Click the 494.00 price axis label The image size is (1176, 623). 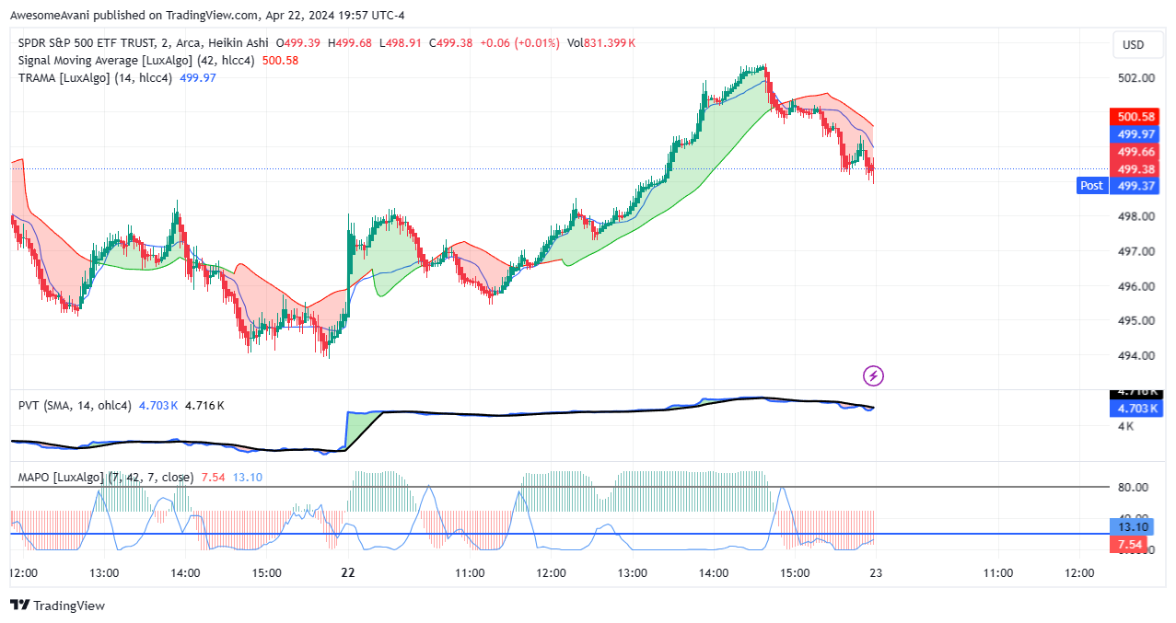(1135, 356)
